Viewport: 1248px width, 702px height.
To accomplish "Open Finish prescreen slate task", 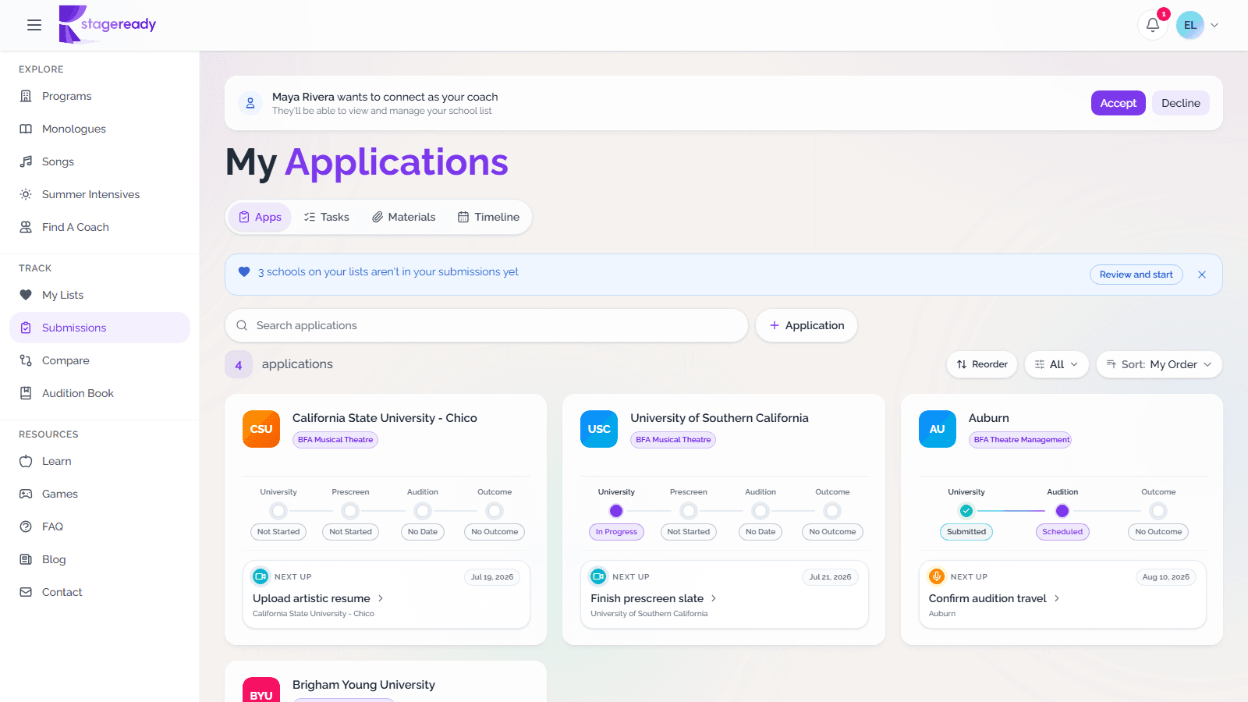I will (653, 598).
